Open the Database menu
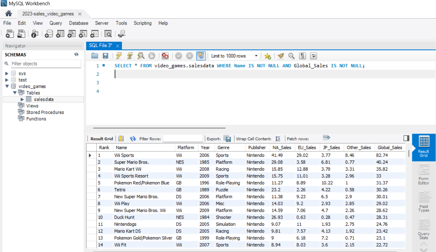 point(79,23)
